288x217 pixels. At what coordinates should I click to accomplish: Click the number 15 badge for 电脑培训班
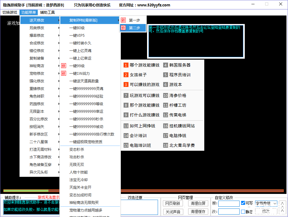[126, 146]
